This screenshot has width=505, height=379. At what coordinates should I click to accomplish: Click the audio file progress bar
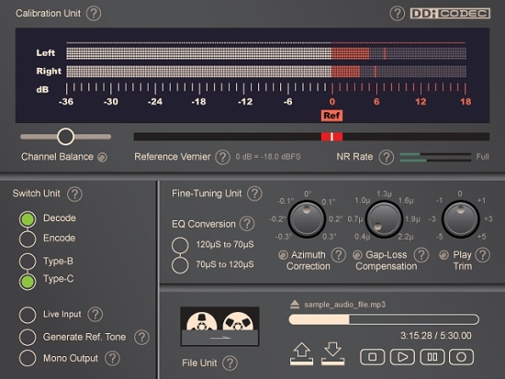384,319
